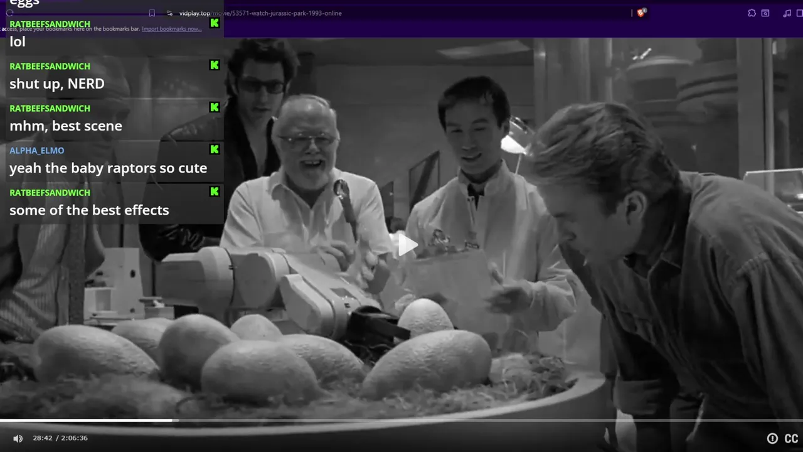Bookmark this page via bookmark icon

pyautogui.click(x=152, y=13)
